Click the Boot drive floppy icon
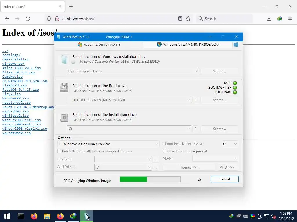Viewport: 297px width, 222px height. 64,87
